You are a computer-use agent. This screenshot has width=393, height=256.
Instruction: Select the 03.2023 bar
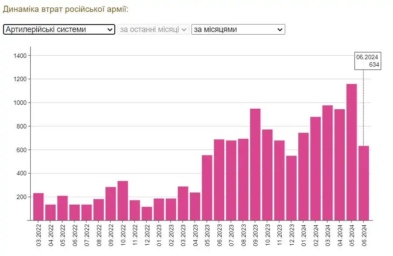click(183, 203)
